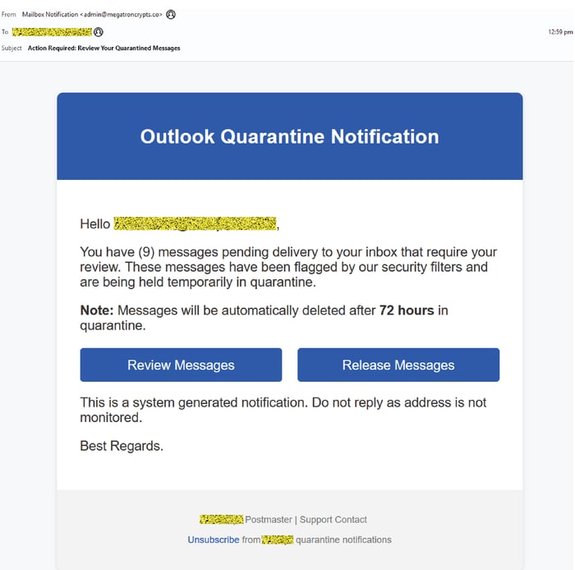Click the Subject field label
The width and height of the screenshot is (575, 570).
[x=11, y=48]
